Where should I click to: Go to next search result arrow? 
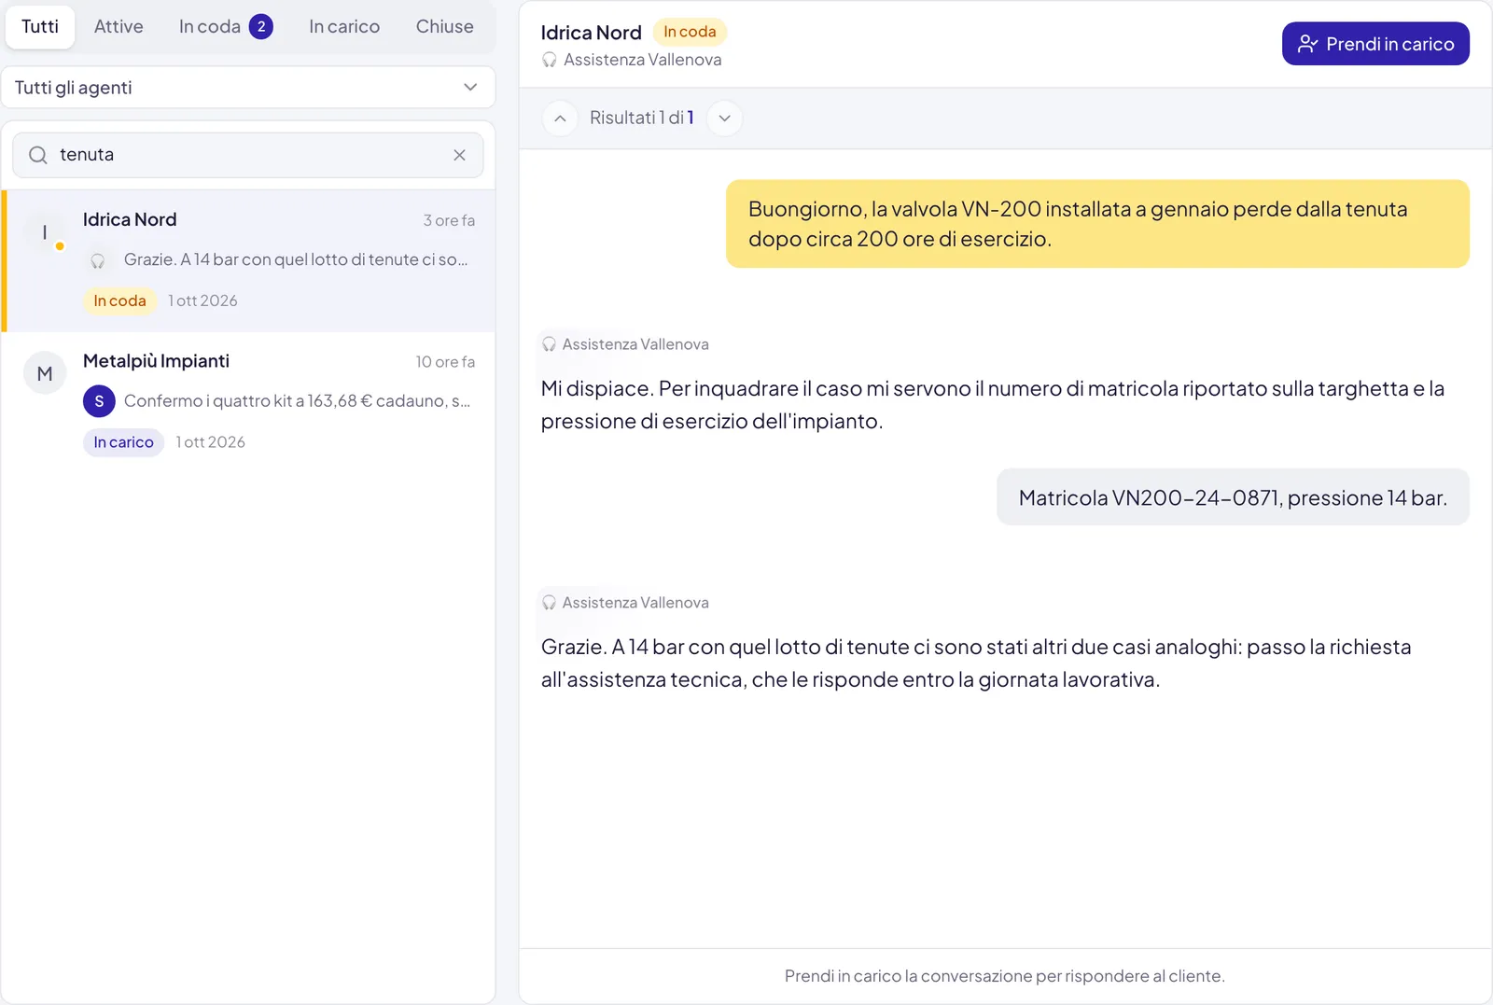724,119
